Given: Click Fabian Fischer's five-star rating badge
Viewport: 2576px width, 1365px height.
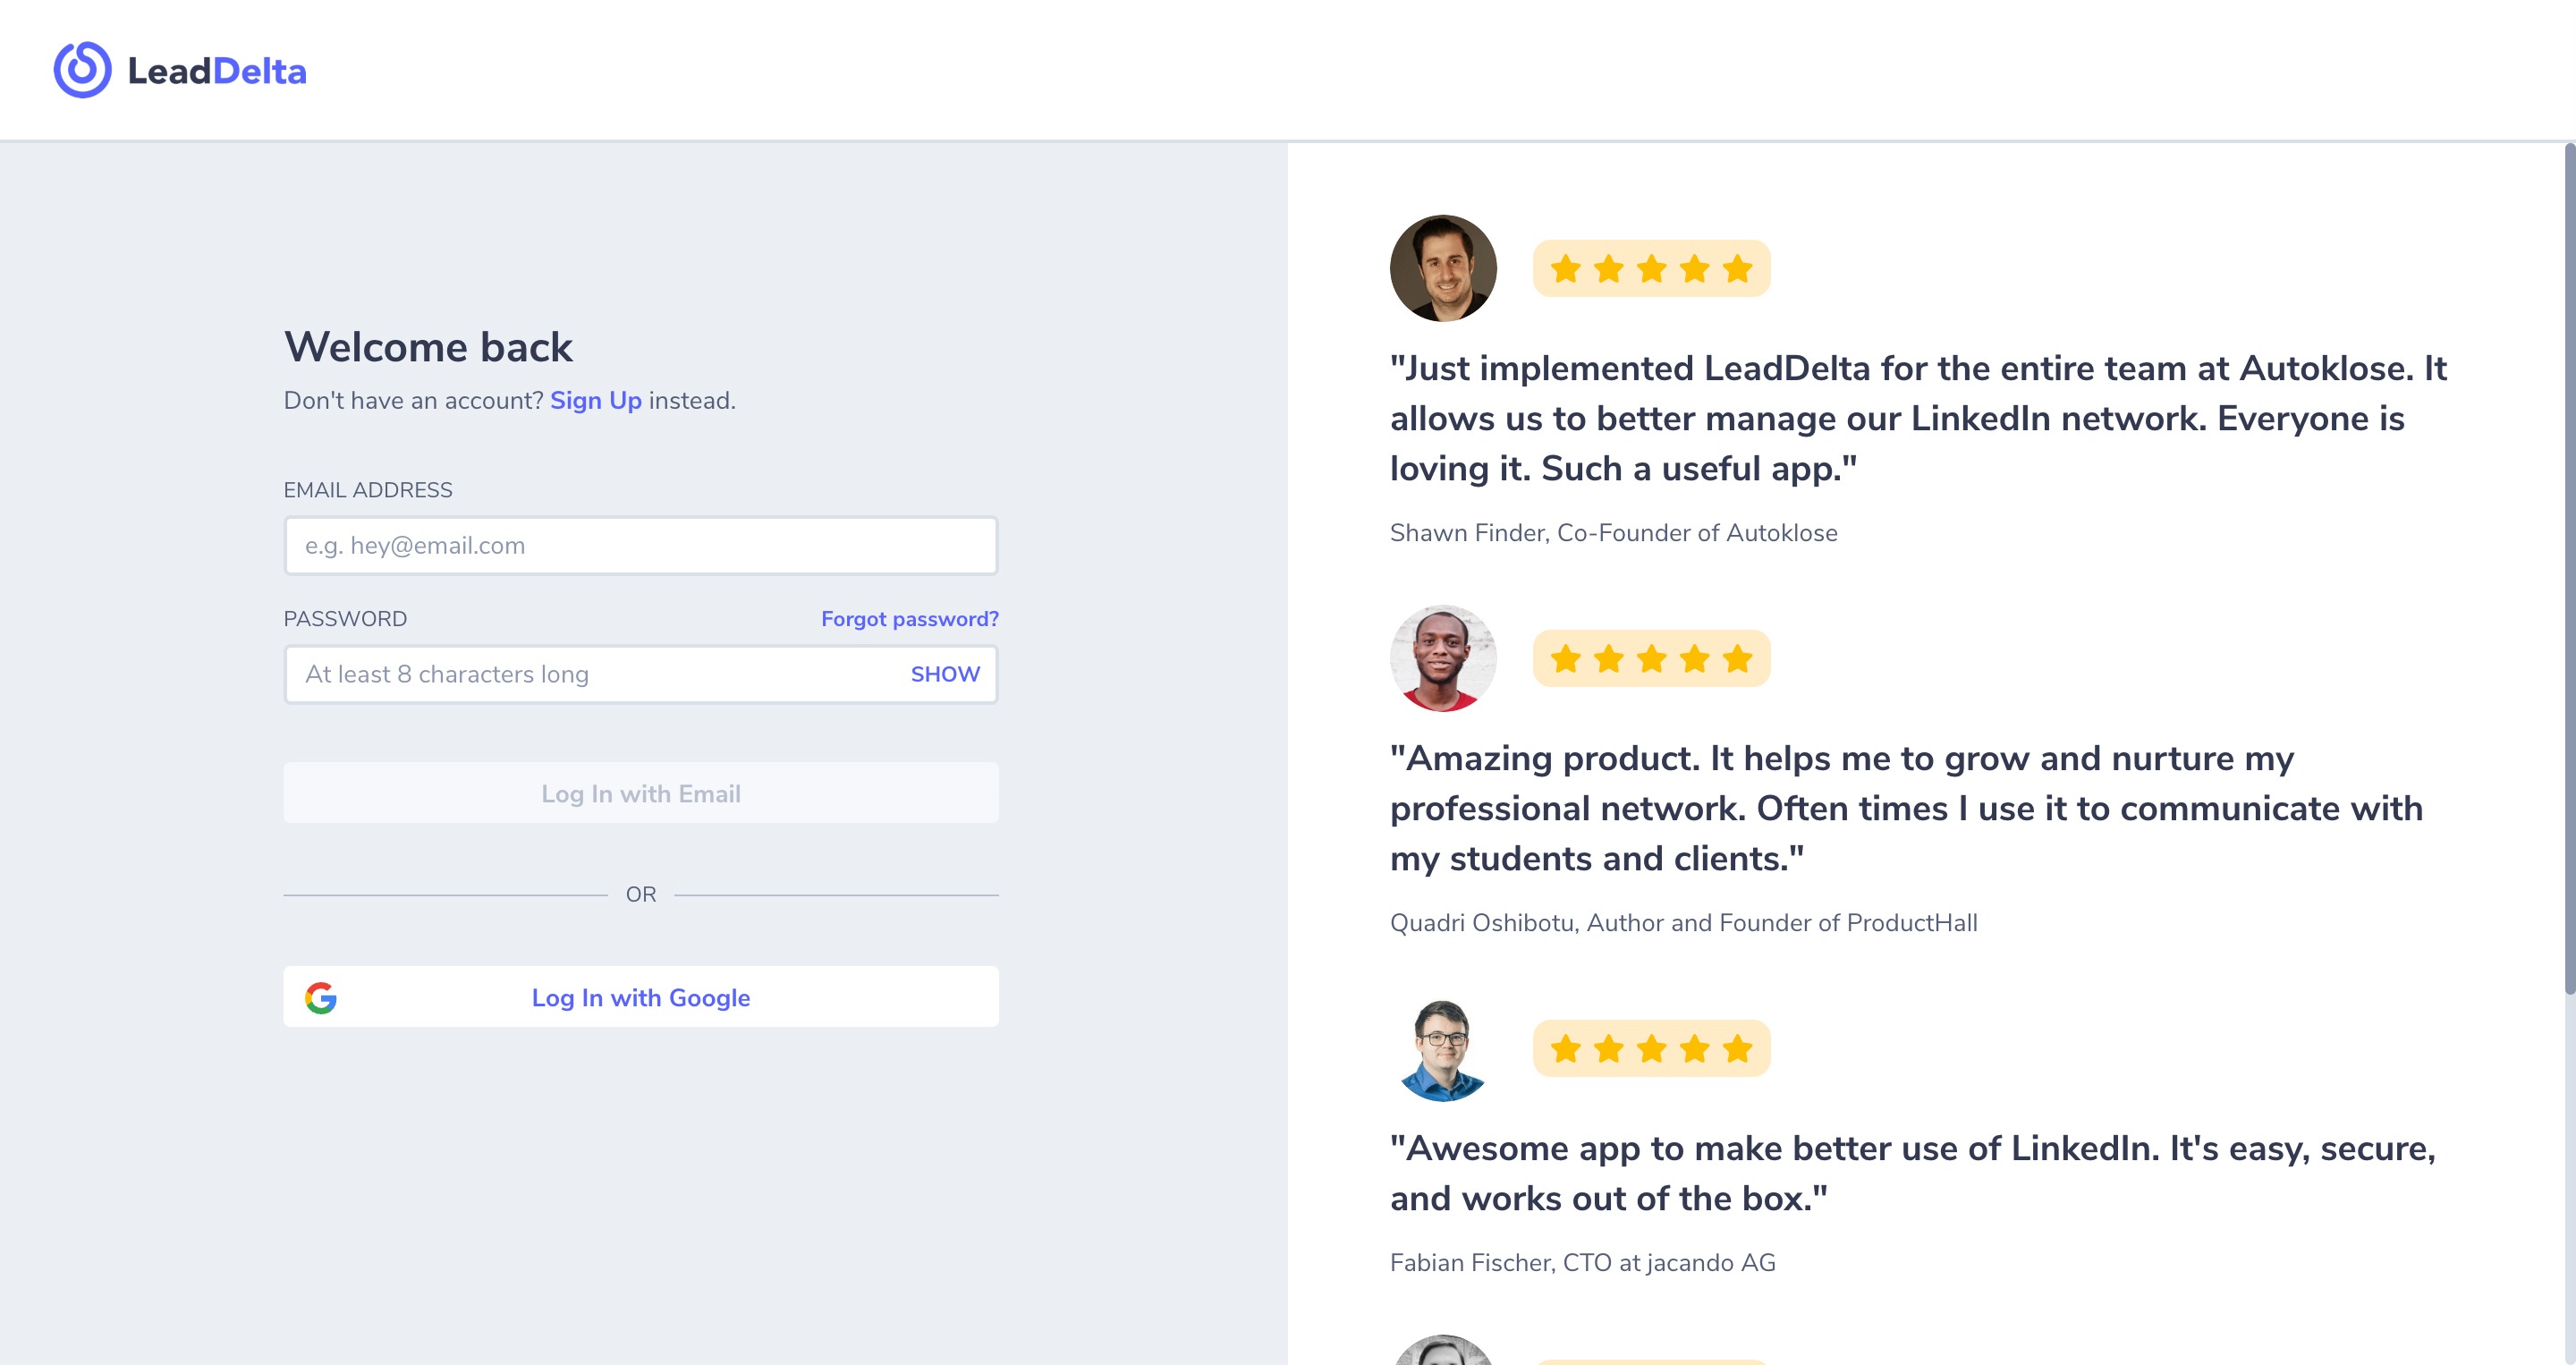Looking at the screenshot, I should coord(1651,1048).
